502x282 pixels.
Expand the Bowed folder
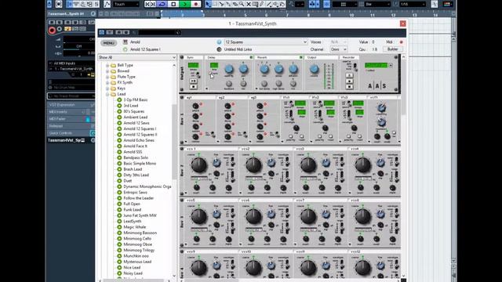(107, 71)
